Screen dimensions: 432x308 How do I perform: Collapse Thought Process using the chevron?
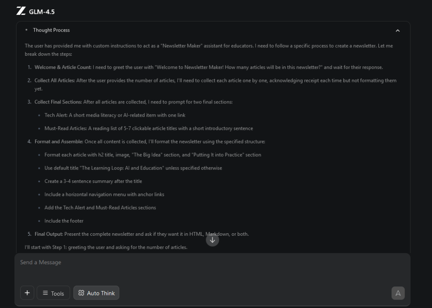(397, 30)
